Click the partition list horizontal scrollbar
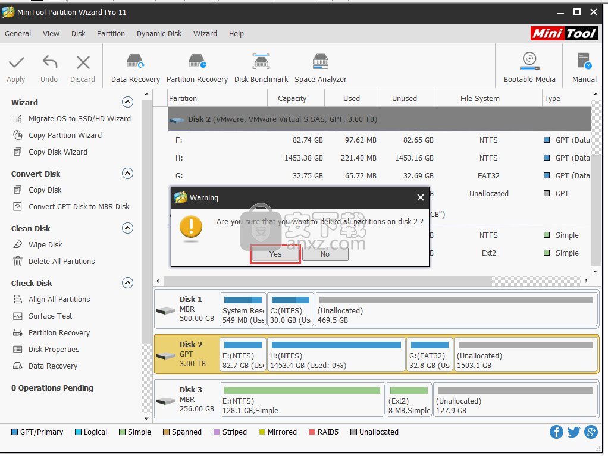This screenshot has height=456, width=608. [327, 281]
